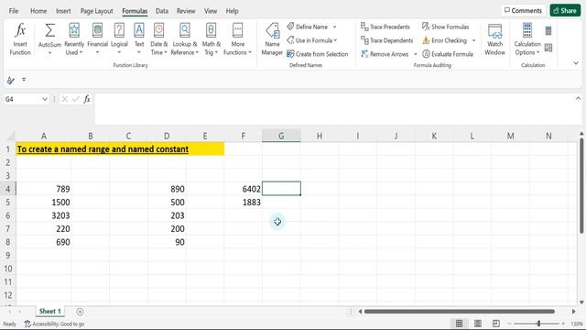Open the Customize Quick Access Toolbar dropdown
The image size is (586, 330).
tap(24, 80)
